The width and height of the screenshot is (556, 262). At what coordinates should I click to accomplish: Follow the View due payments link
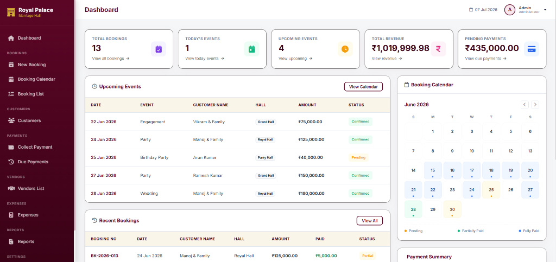pyautogui.click(x=485, y=59)
